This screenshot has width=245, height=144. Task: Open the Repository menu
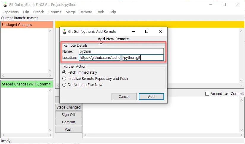(11, 12)
